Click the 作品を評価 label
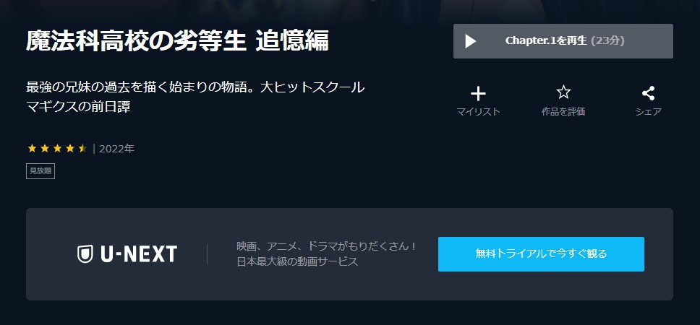 (x=563, y=111)
